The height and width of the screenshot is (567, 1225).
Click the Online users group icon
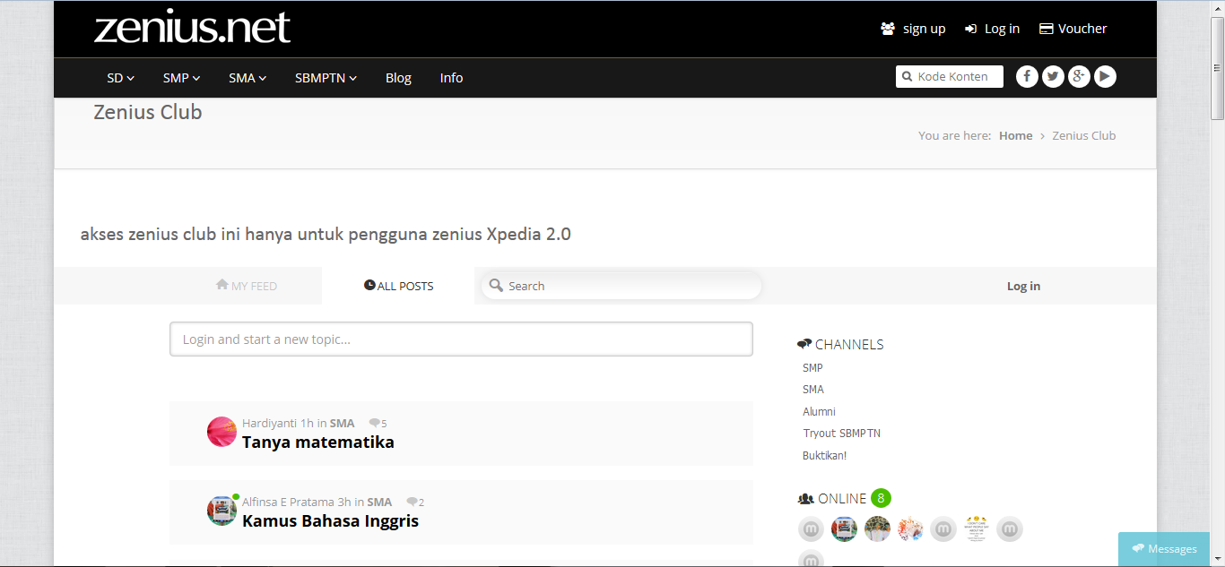(x=805, y=499)
